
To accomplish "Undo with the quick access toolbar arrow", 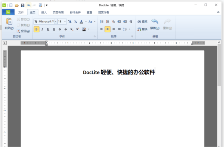I will click(x=29, y=6).
